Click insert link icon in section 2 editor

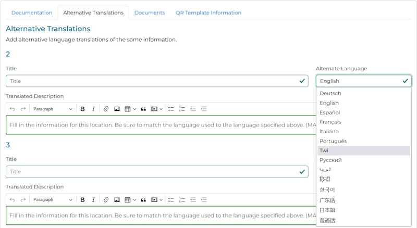click(106, 109)
